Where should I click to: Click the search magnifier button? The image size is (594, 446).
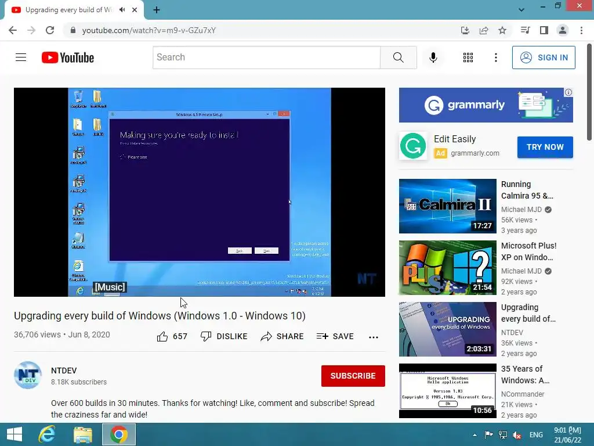point(398,57)
